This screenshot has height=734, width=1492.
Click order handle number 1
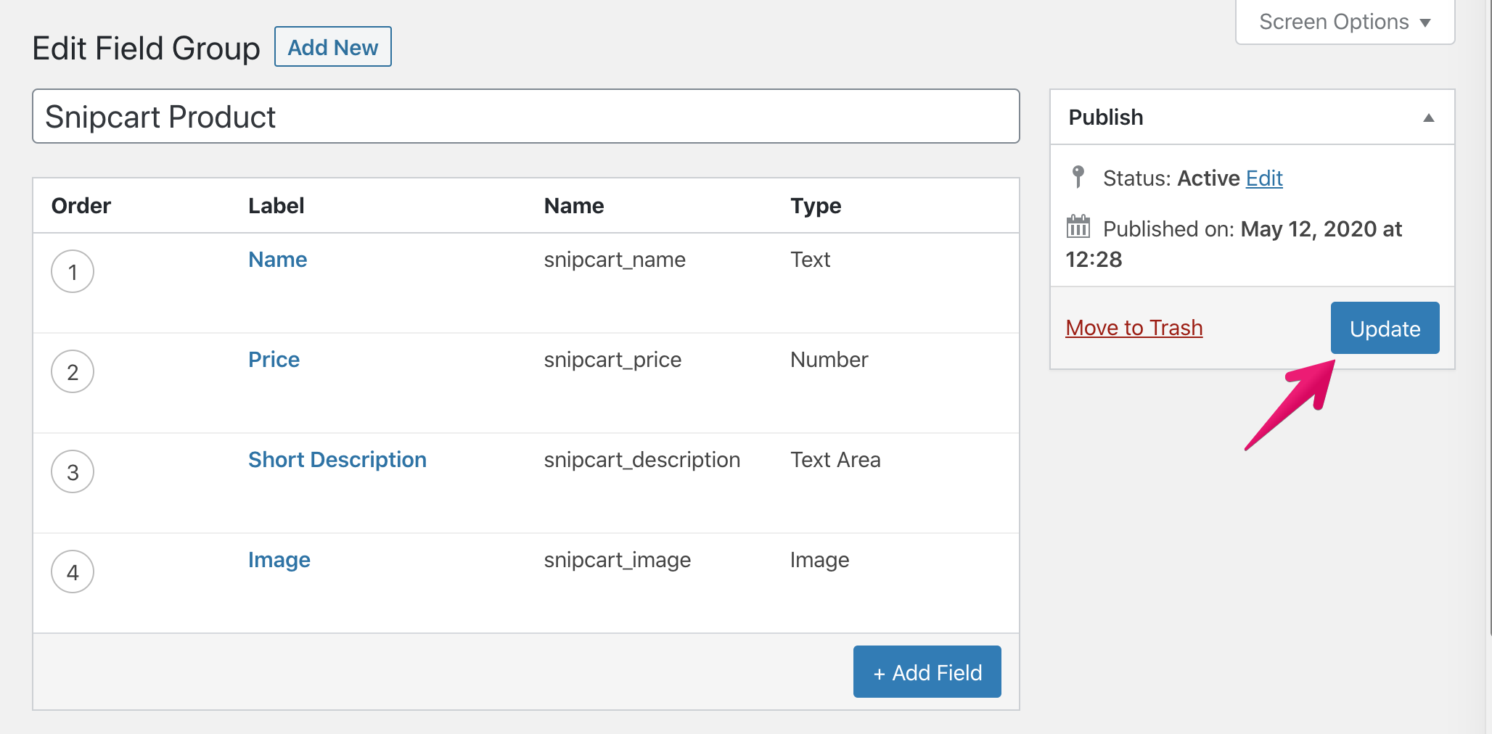click(x=73, y=271)
